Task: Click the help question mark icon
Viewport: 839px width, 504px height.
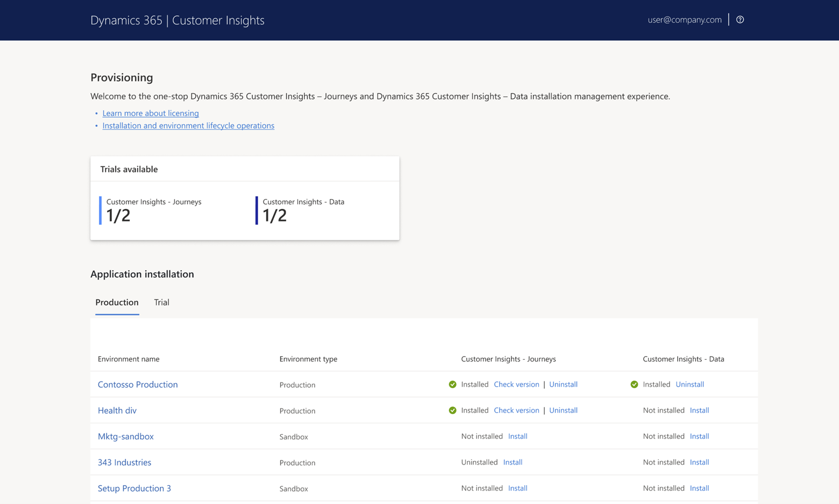Action: pos(740,20)
